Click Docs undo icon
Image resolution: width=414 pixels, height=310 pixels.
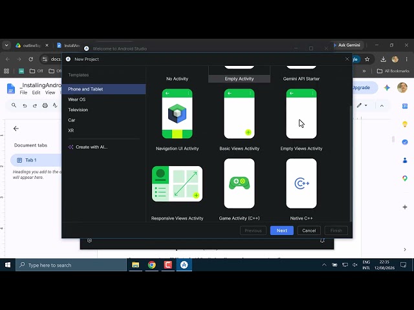click(x=25, y=105)
